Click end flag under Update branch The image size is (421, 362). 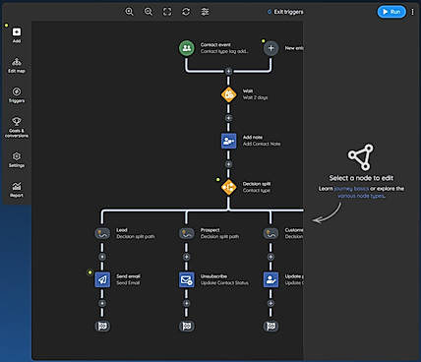271,327
